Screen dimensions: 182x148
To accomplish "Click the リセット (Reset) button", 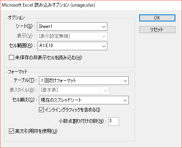I will coord(157,30).
